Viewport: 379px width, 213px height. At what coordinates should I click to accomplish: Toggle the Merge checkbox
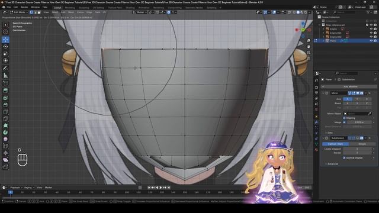(344, 122)
